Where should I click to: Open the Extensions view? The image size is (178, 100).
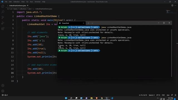pos(3,28)
